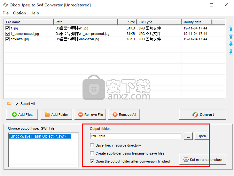This screenshot has height=176, width=234.
Task: Select the anxiazai.jpg file name text
Action: click(20, 39)
